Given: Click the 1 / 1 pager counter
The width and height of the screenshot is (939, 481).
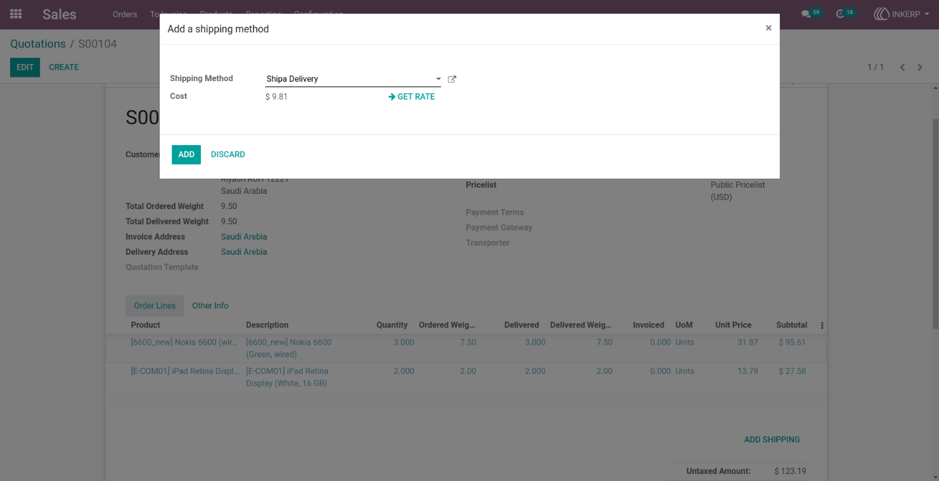Looking at the screenshot, I should pos(876,67).
